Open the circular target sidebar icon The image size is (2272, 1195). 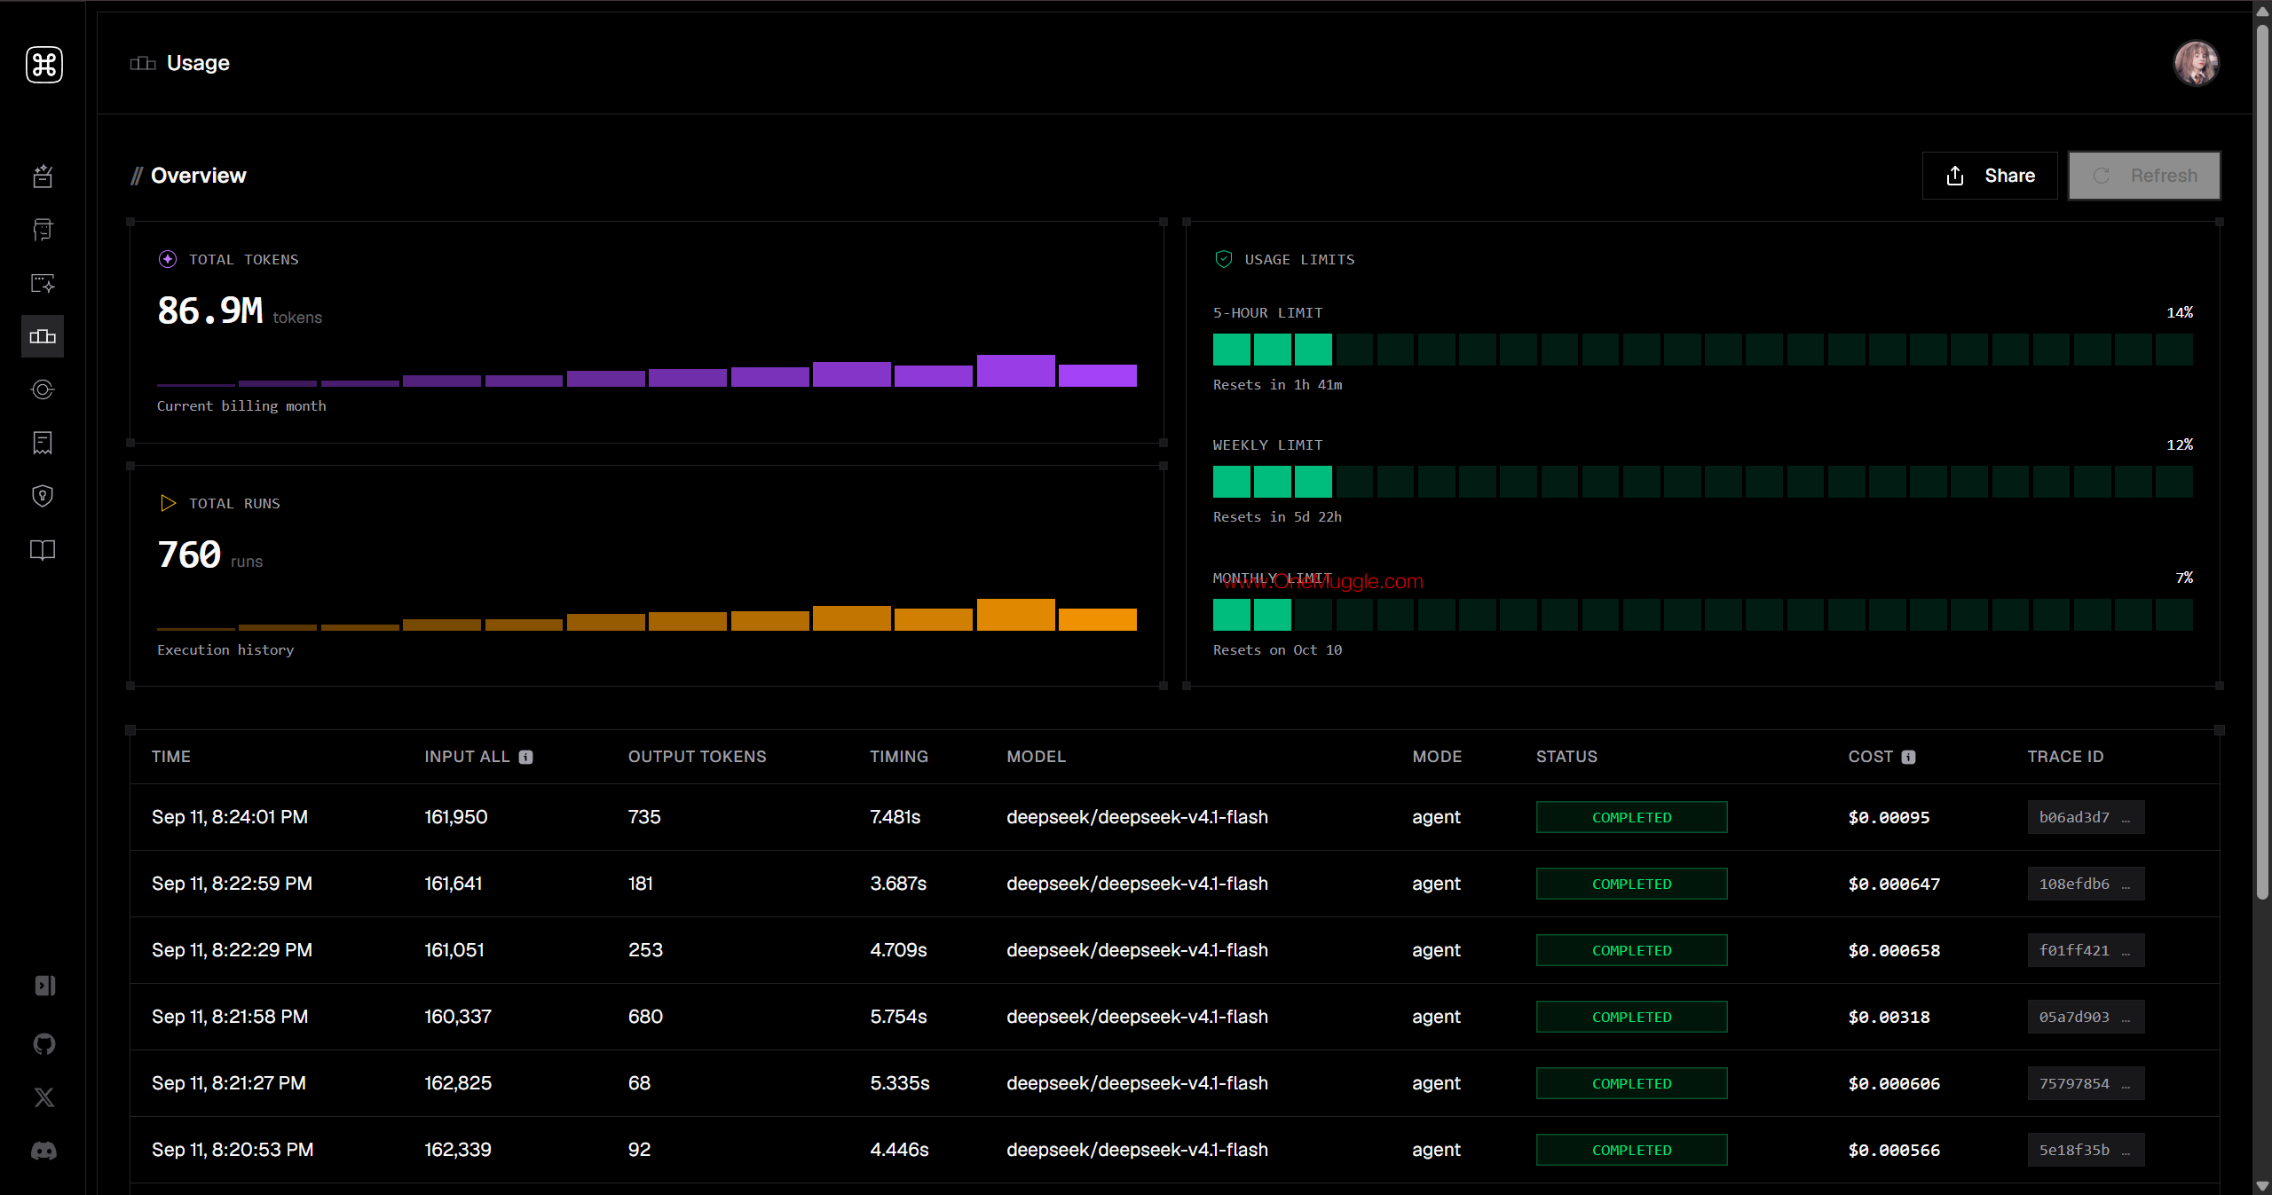(x=43, y=389)
